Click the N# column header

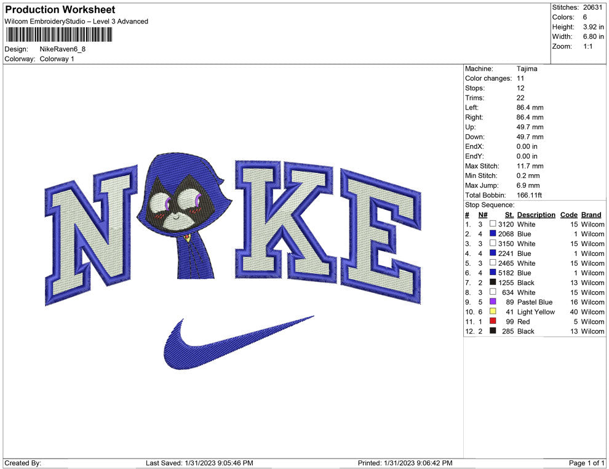click(483, 214)
